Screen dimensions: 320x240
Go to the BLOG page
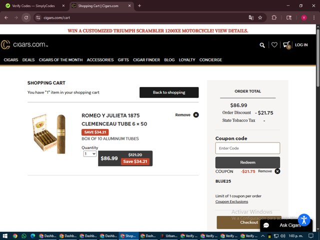tap(169, 60)
